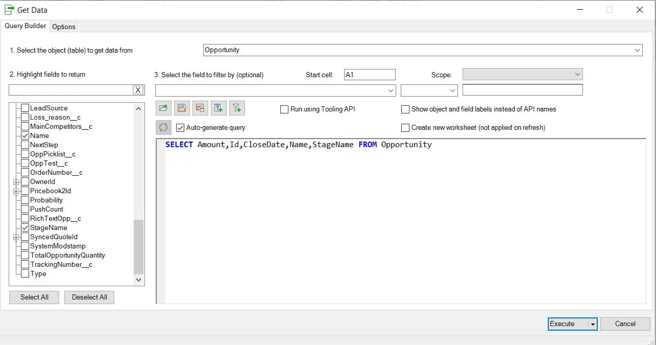
Task: Click the Cancel button
Action: point(625,324)
